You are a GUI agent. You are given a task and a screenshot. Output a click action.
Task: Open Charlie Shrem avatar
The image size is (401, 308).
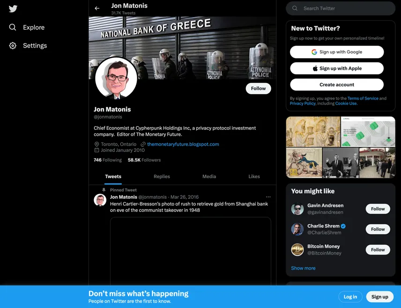pyautogui.click(x=297, y=229)
